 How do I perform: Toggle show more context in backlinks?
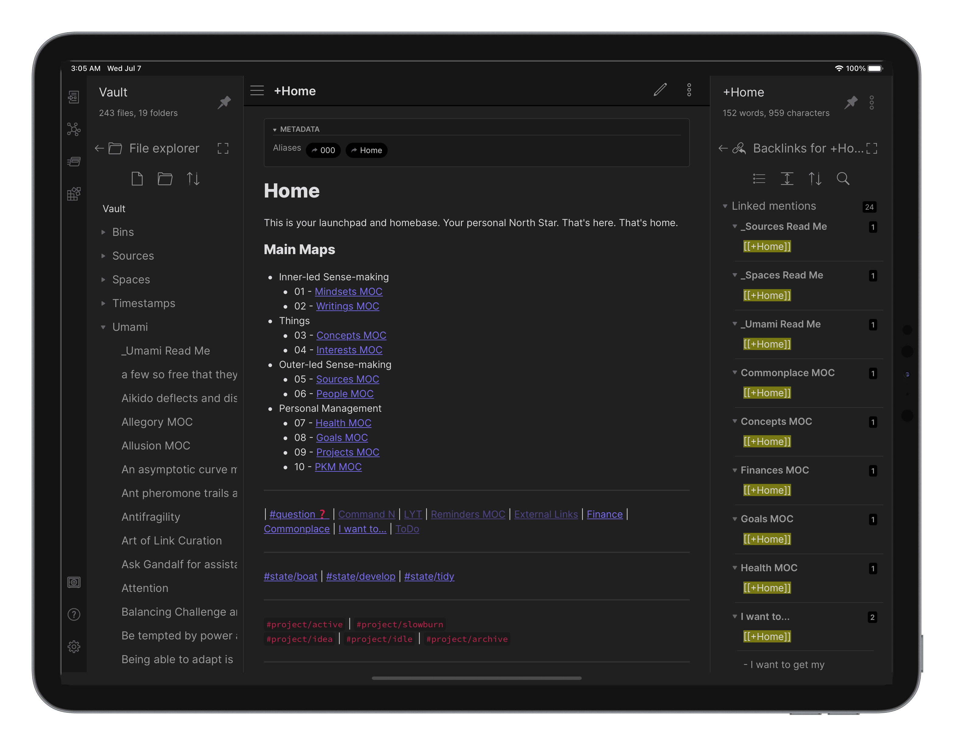coord(787,179)
